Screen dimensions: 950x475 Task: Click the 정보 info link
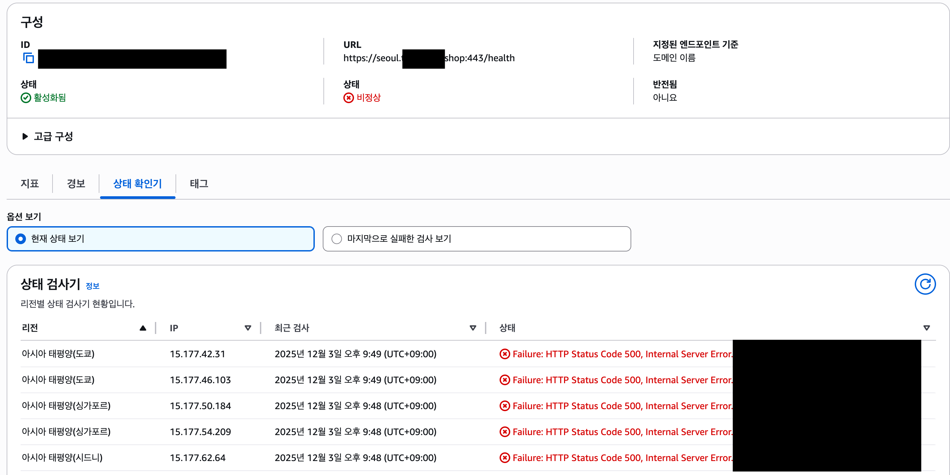click(x=92, y=286)
